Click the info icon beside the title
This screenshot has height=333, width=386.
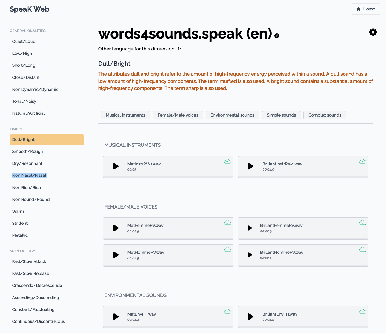pyautogui.click(x=277, y=35)
